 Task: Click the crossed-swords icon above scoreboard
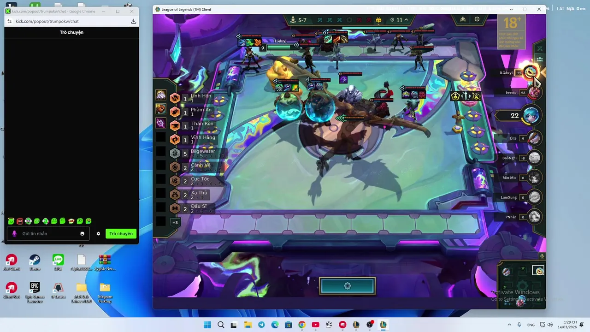pyautogui.click(x=540, y=48)
